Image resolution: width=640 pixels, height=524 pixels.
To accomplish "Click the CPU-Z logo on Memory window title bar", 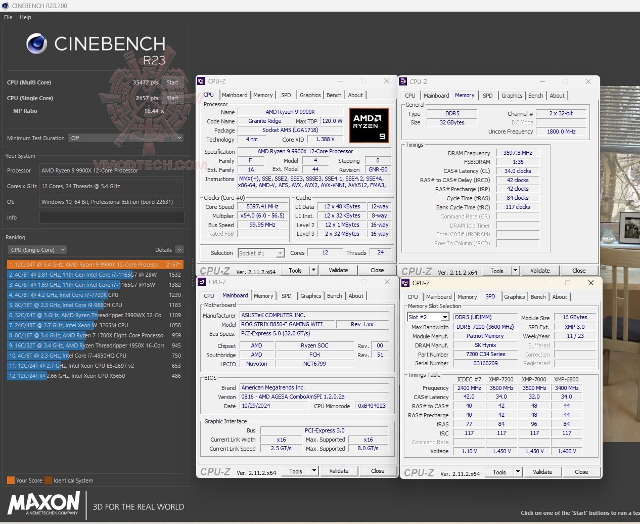I will [403, 81].
